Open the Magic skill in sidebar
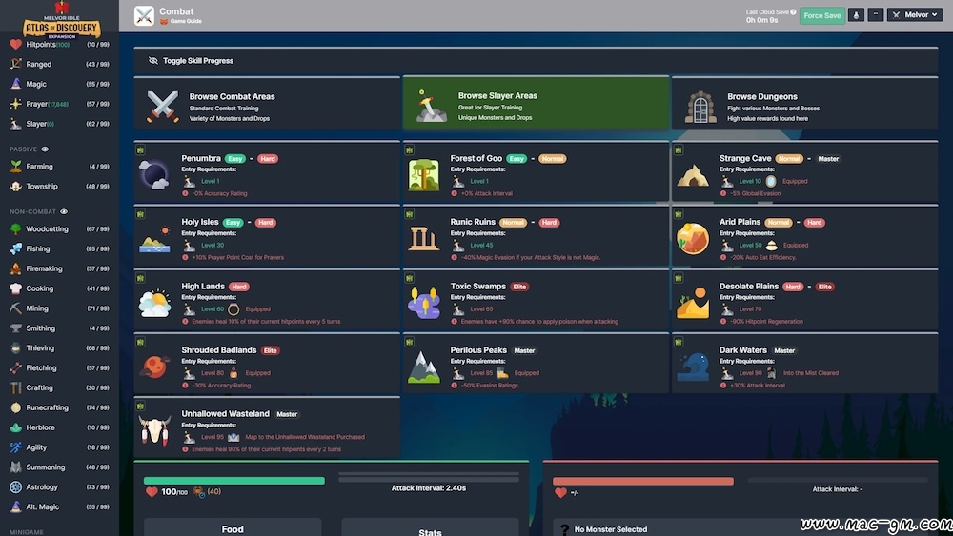Screen dimensions: 953x536 (59, 84)
